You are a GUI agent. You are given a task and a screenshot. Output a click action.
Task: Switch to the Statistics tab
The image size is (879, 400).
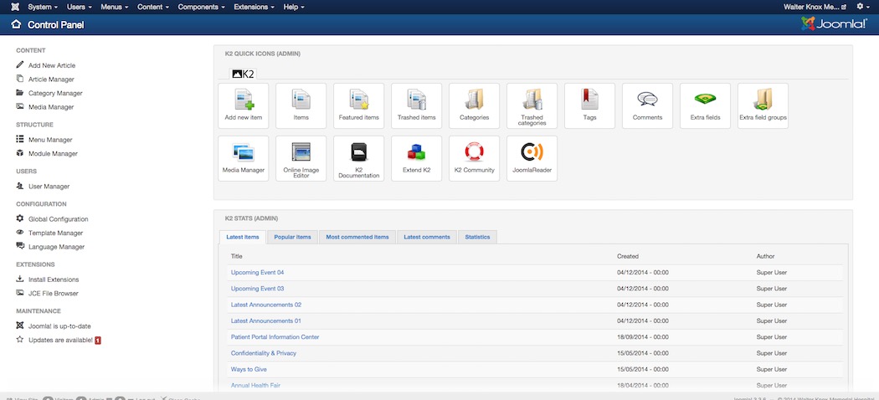pos(478,237)
